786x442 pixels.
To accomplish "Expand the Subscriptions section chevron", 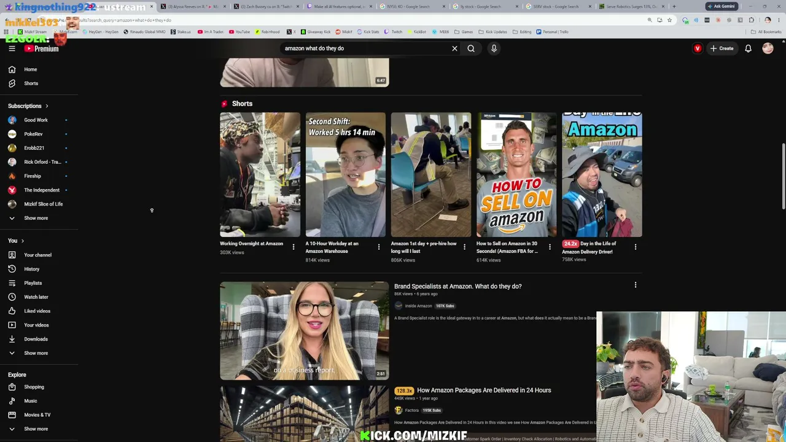I will click(47, 106).
